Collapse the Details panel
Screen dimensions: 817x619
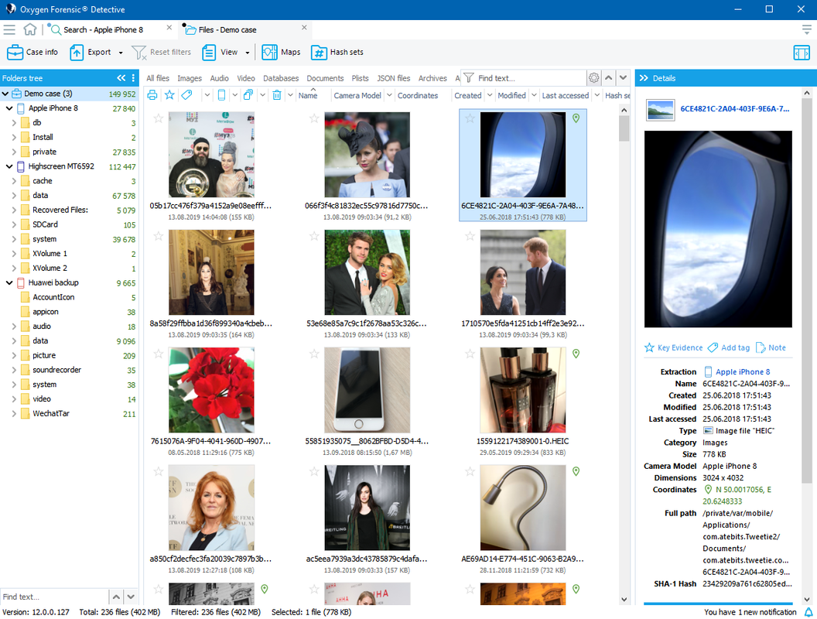644,78
